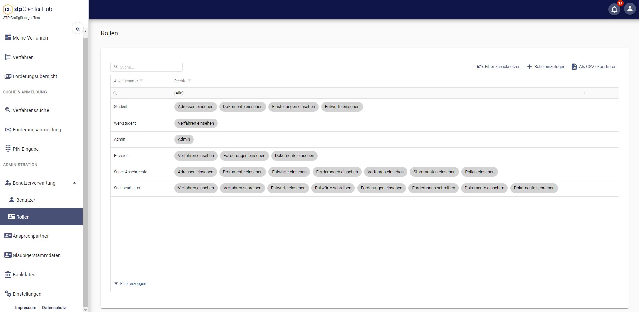Click the sidebar vertical scrollbar
Screen dimensions: 639x312
coord(85,172)
